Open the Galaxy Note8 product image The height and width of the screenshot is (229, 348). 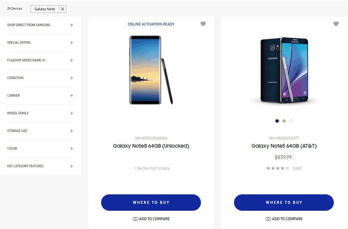(x=151, y=70)
